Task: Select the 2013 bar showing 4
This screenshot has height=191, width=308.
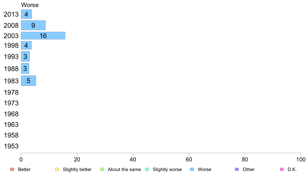Action: [x=26, y=14]
